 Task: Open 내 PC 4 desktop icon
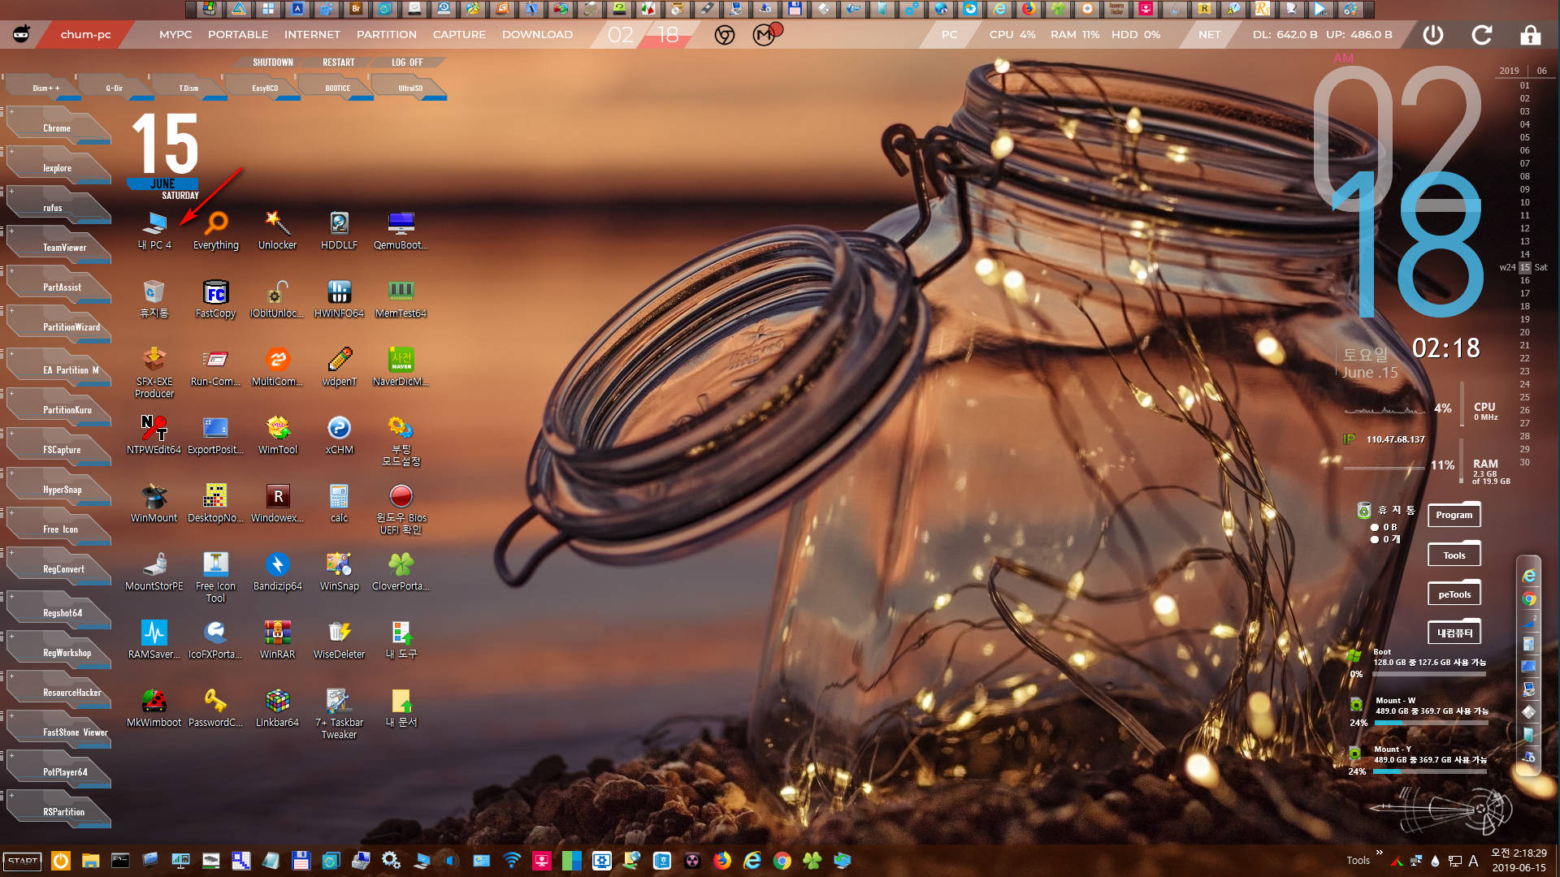pos(154,230)
